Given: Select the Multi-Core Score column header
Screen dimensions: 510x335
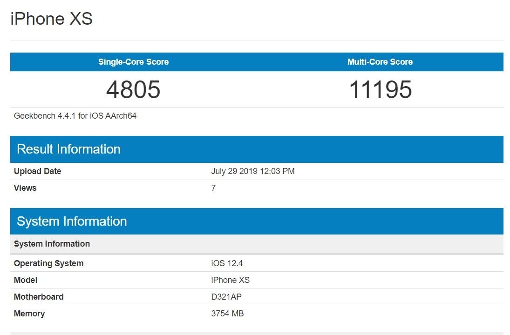Looking at the screenshot, I should [380, 62].
